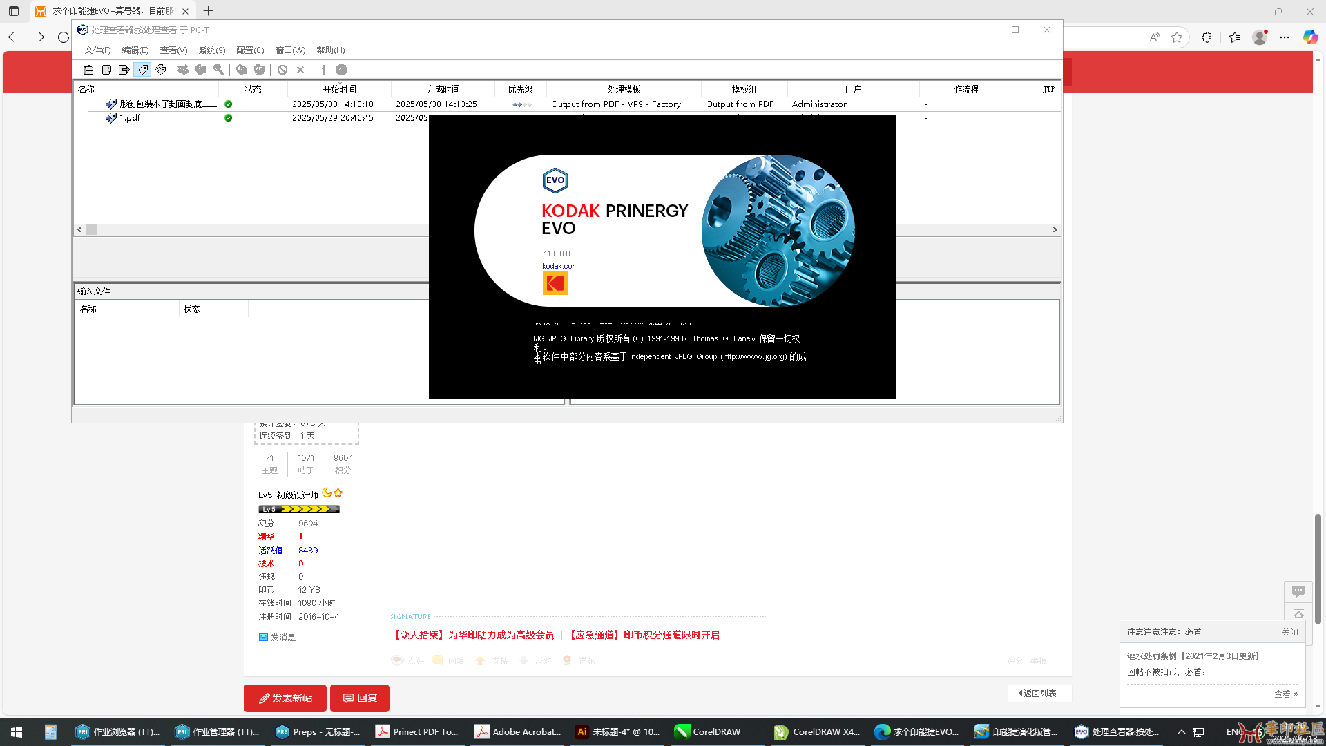Close the 求个印能捷EVO browser tab
The width and height of the screenshot is (1326, 746).
185,11
